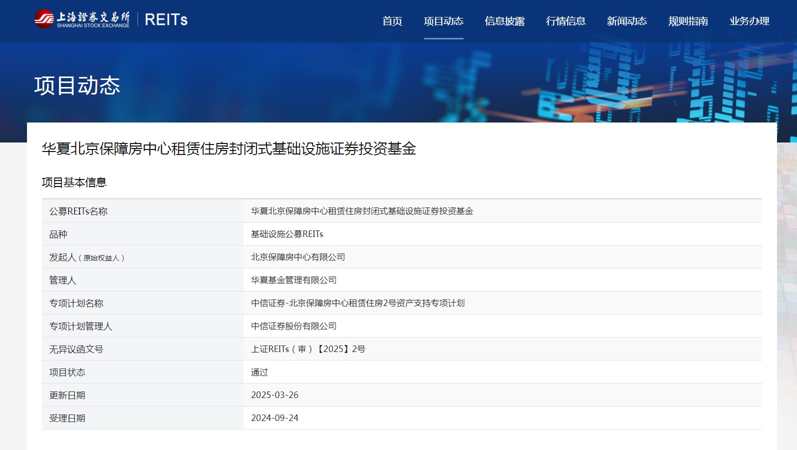This screenshot has height=450, width=797.
Task: Click the 通过 status value
Action: 259,372
